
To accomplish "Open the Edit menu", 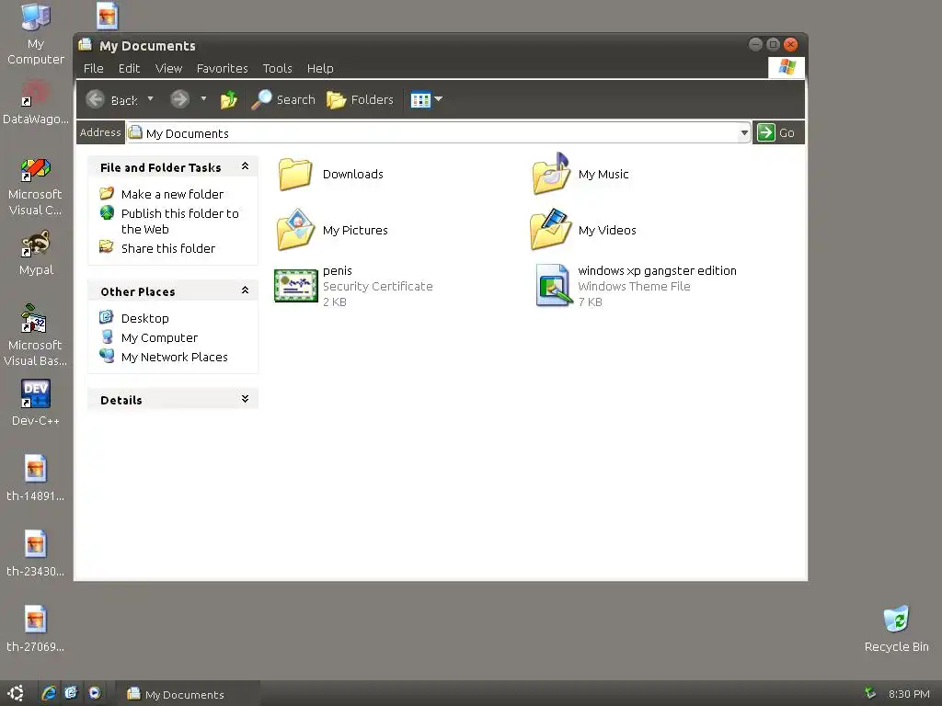I will [x=129, y=68].
